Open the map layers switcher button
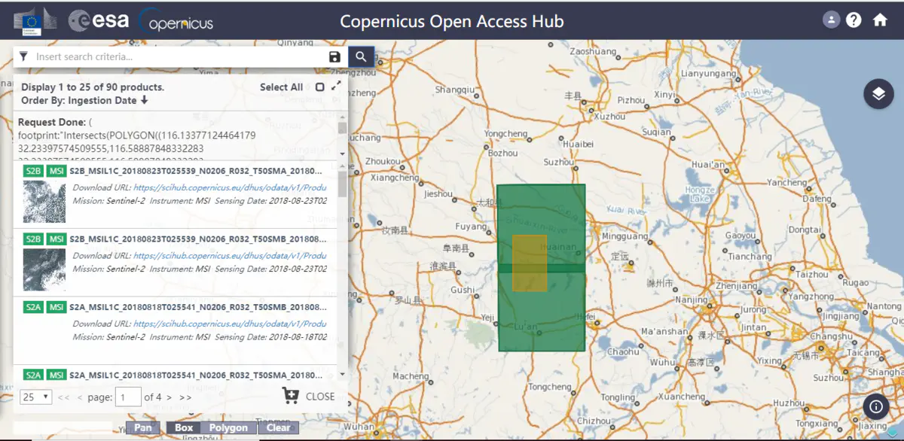Viewport: 904px width, 441px height. tap(878, 94)
